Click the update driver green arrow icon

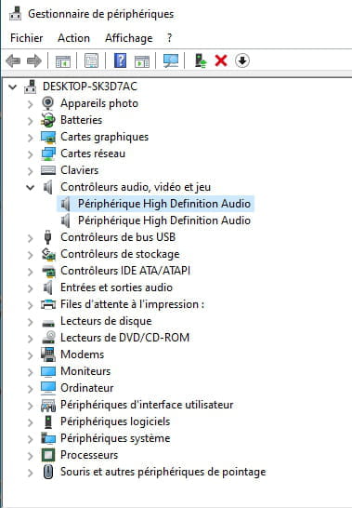tap(201, 60)
